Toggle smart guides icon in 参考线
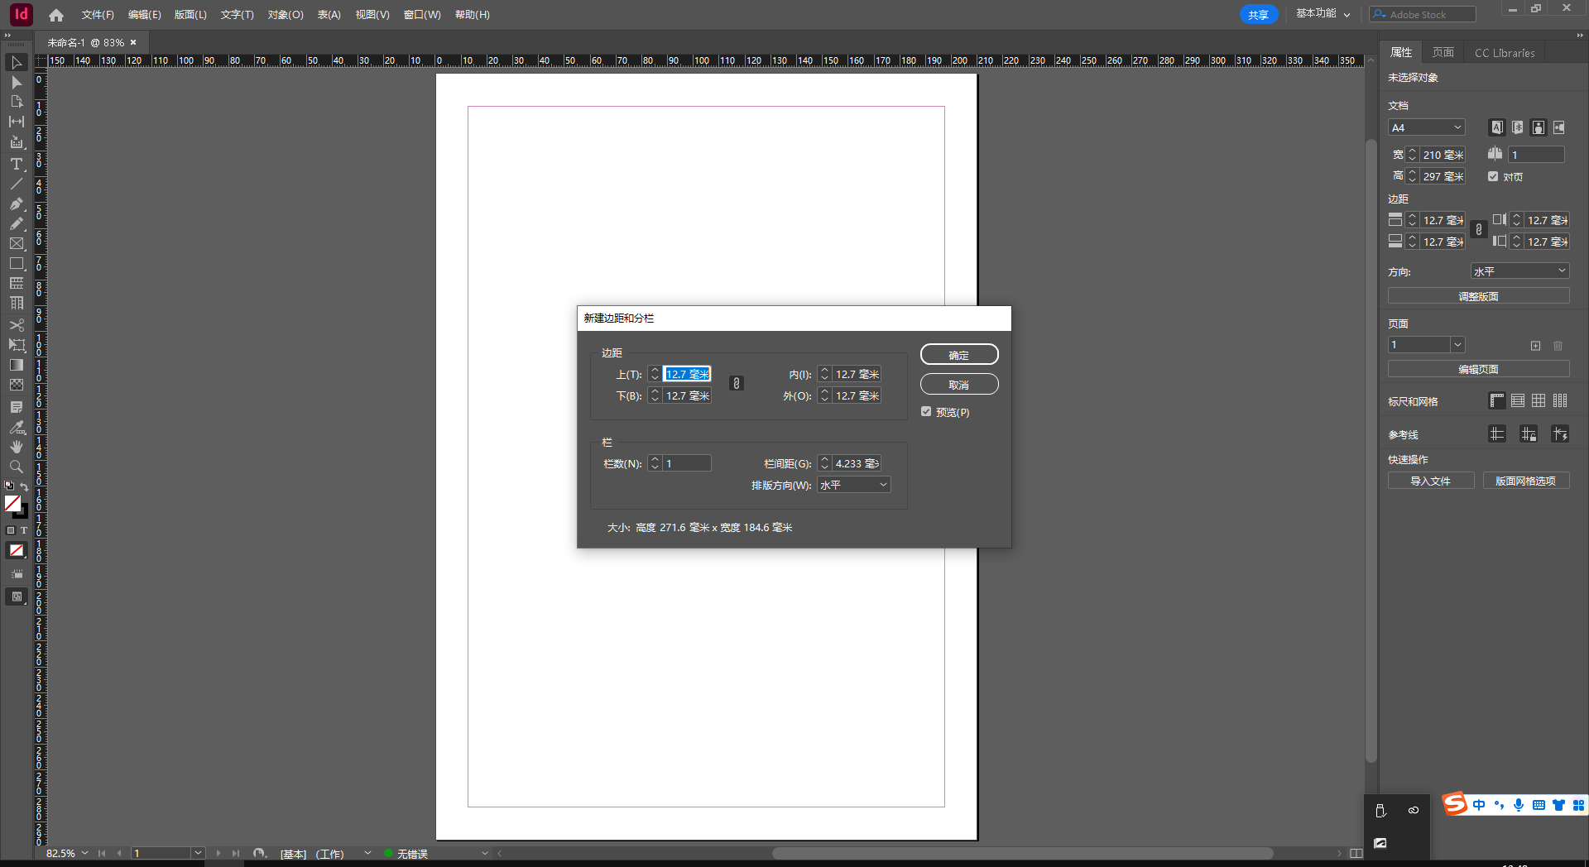Viewport: 1589px width, 867px height. coord(1560,434)
